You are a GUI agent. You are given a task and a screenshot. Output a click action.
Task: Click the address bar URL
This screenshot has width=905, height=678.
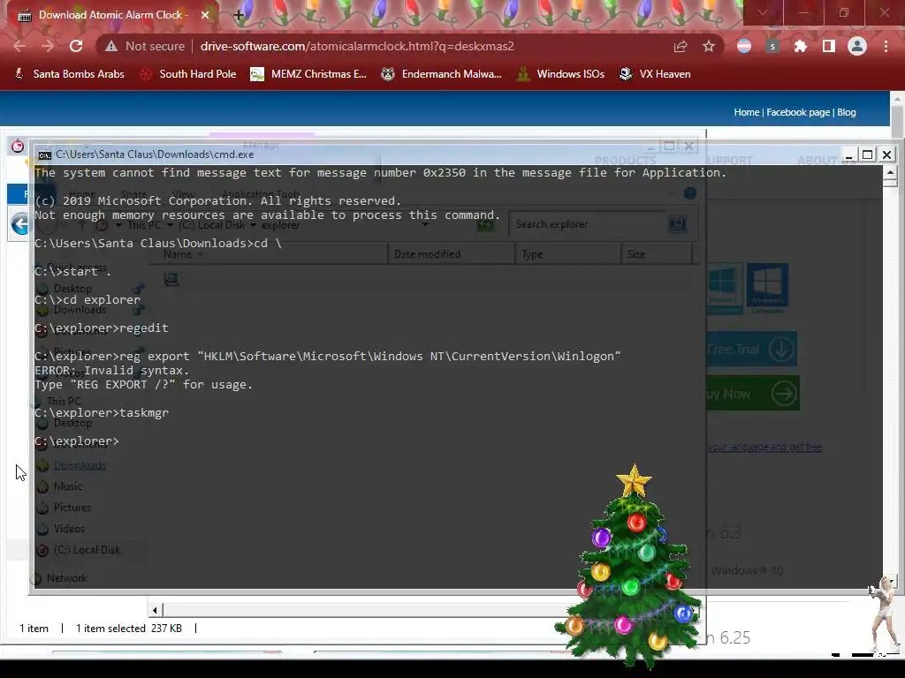[x=357, y=46]
